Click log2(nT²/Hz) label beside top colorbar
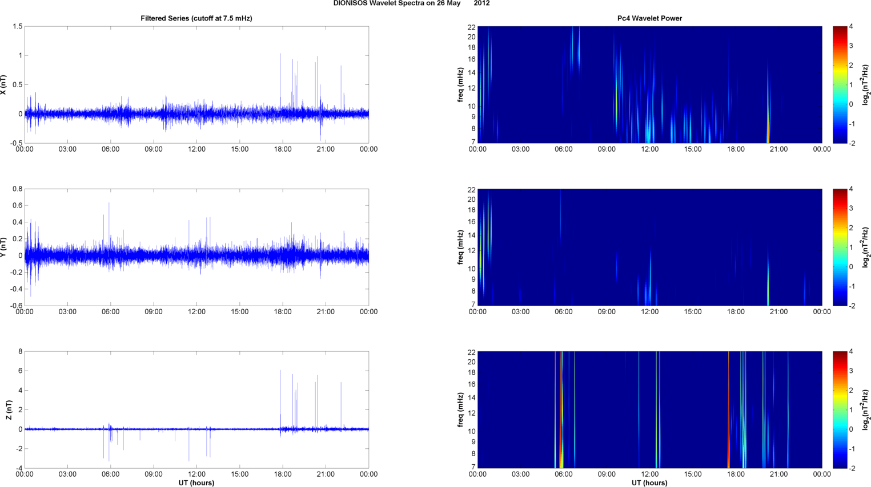 pyautogui.click(x=866, y=84)
